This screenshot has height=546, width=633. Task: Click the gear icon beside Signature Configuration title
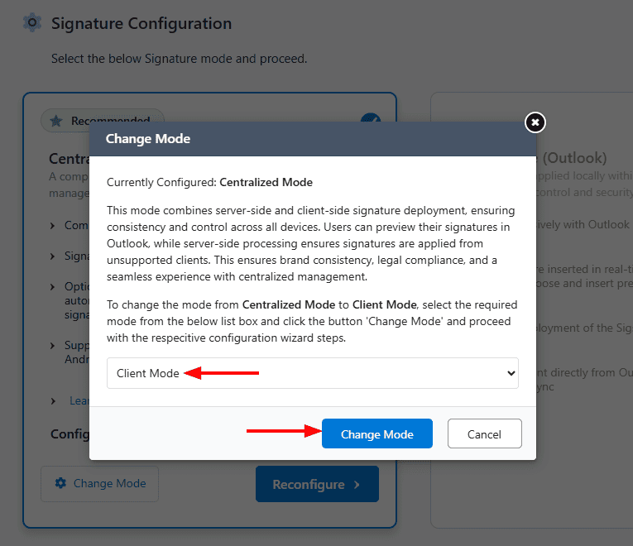[x=32, y=23]
